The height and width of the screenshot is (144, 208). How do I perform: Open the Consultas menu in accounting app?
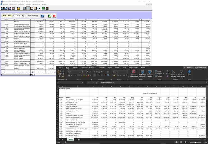(21, 4)
